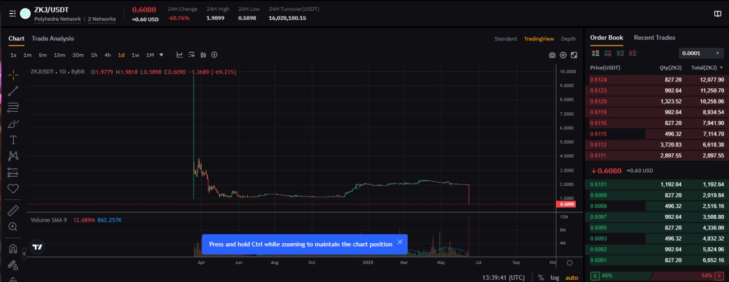
Task: Open the candlestick indicators icon
Action: click(203, 55)
